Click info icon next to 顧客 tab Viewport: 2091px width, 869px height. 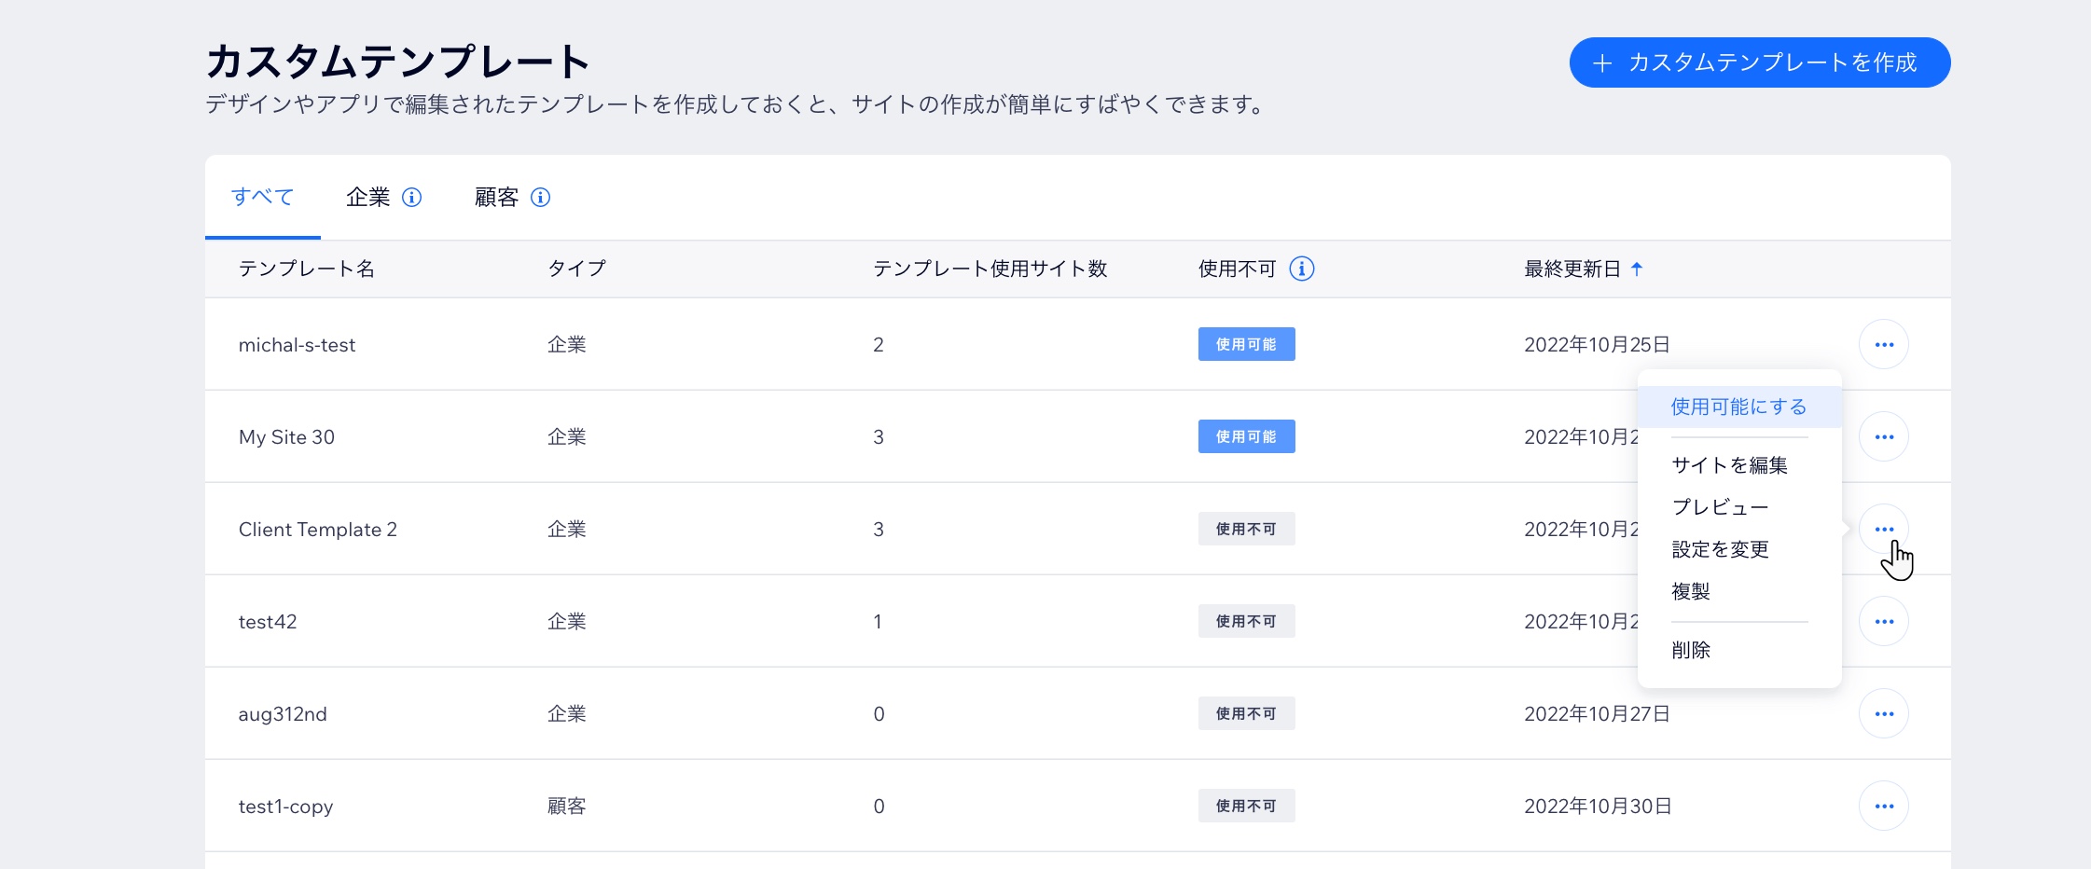(540, 198)
